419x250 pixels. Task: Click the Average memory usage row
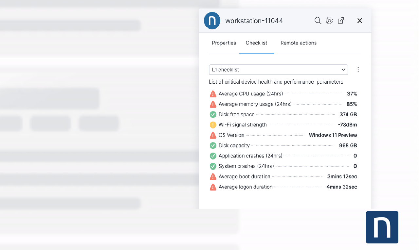click(x=255, y=104)
